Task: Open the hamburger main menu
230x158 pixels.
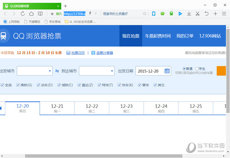Action: (224, 14)
